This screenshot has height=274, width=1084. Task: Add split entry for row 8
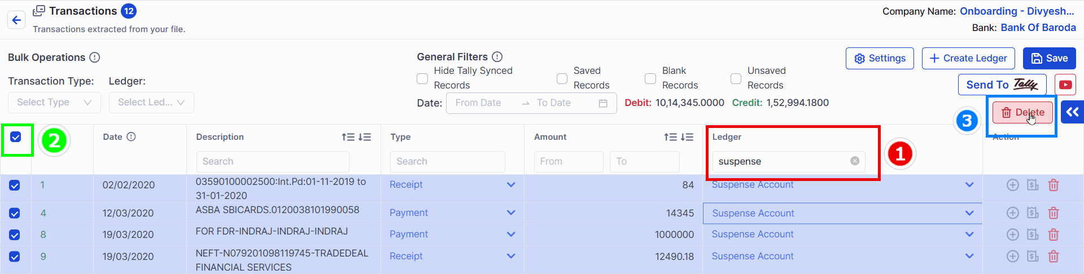[1013, 235]
